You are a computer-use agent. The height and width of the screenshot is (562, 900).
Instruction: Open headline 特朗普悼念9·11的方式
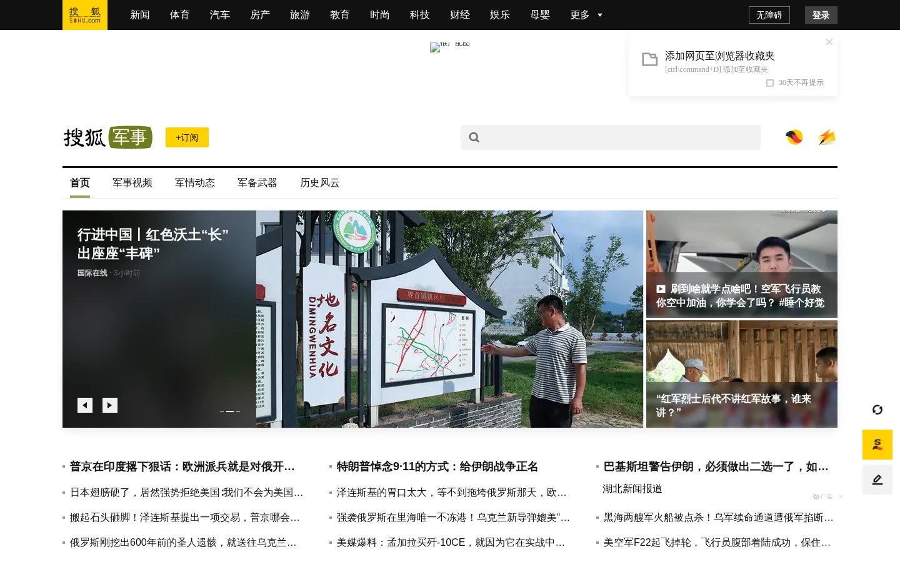tap(437, 466)
